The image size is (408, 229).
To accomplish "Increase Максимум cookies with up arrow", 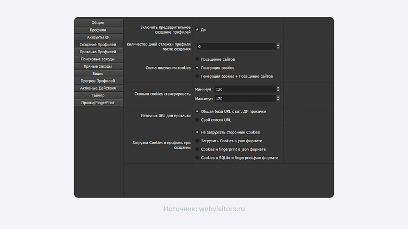I will tap(278, 97).
